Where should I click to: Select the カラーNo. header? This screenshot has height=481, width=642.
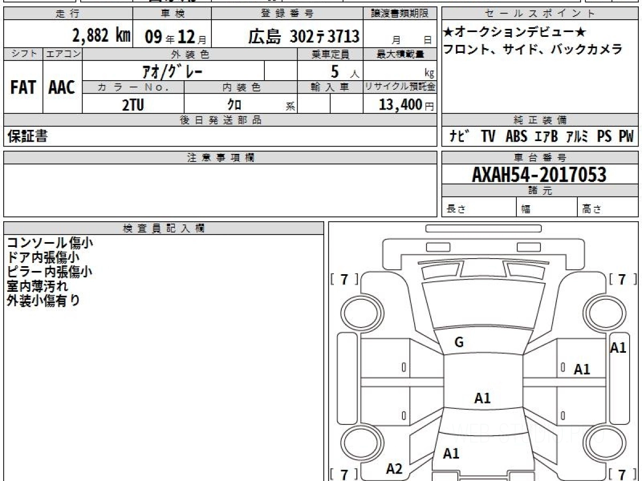[x=133, y=87]
